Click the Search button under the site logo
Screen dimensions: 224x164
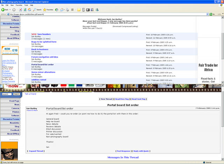(x=16, y=94)
